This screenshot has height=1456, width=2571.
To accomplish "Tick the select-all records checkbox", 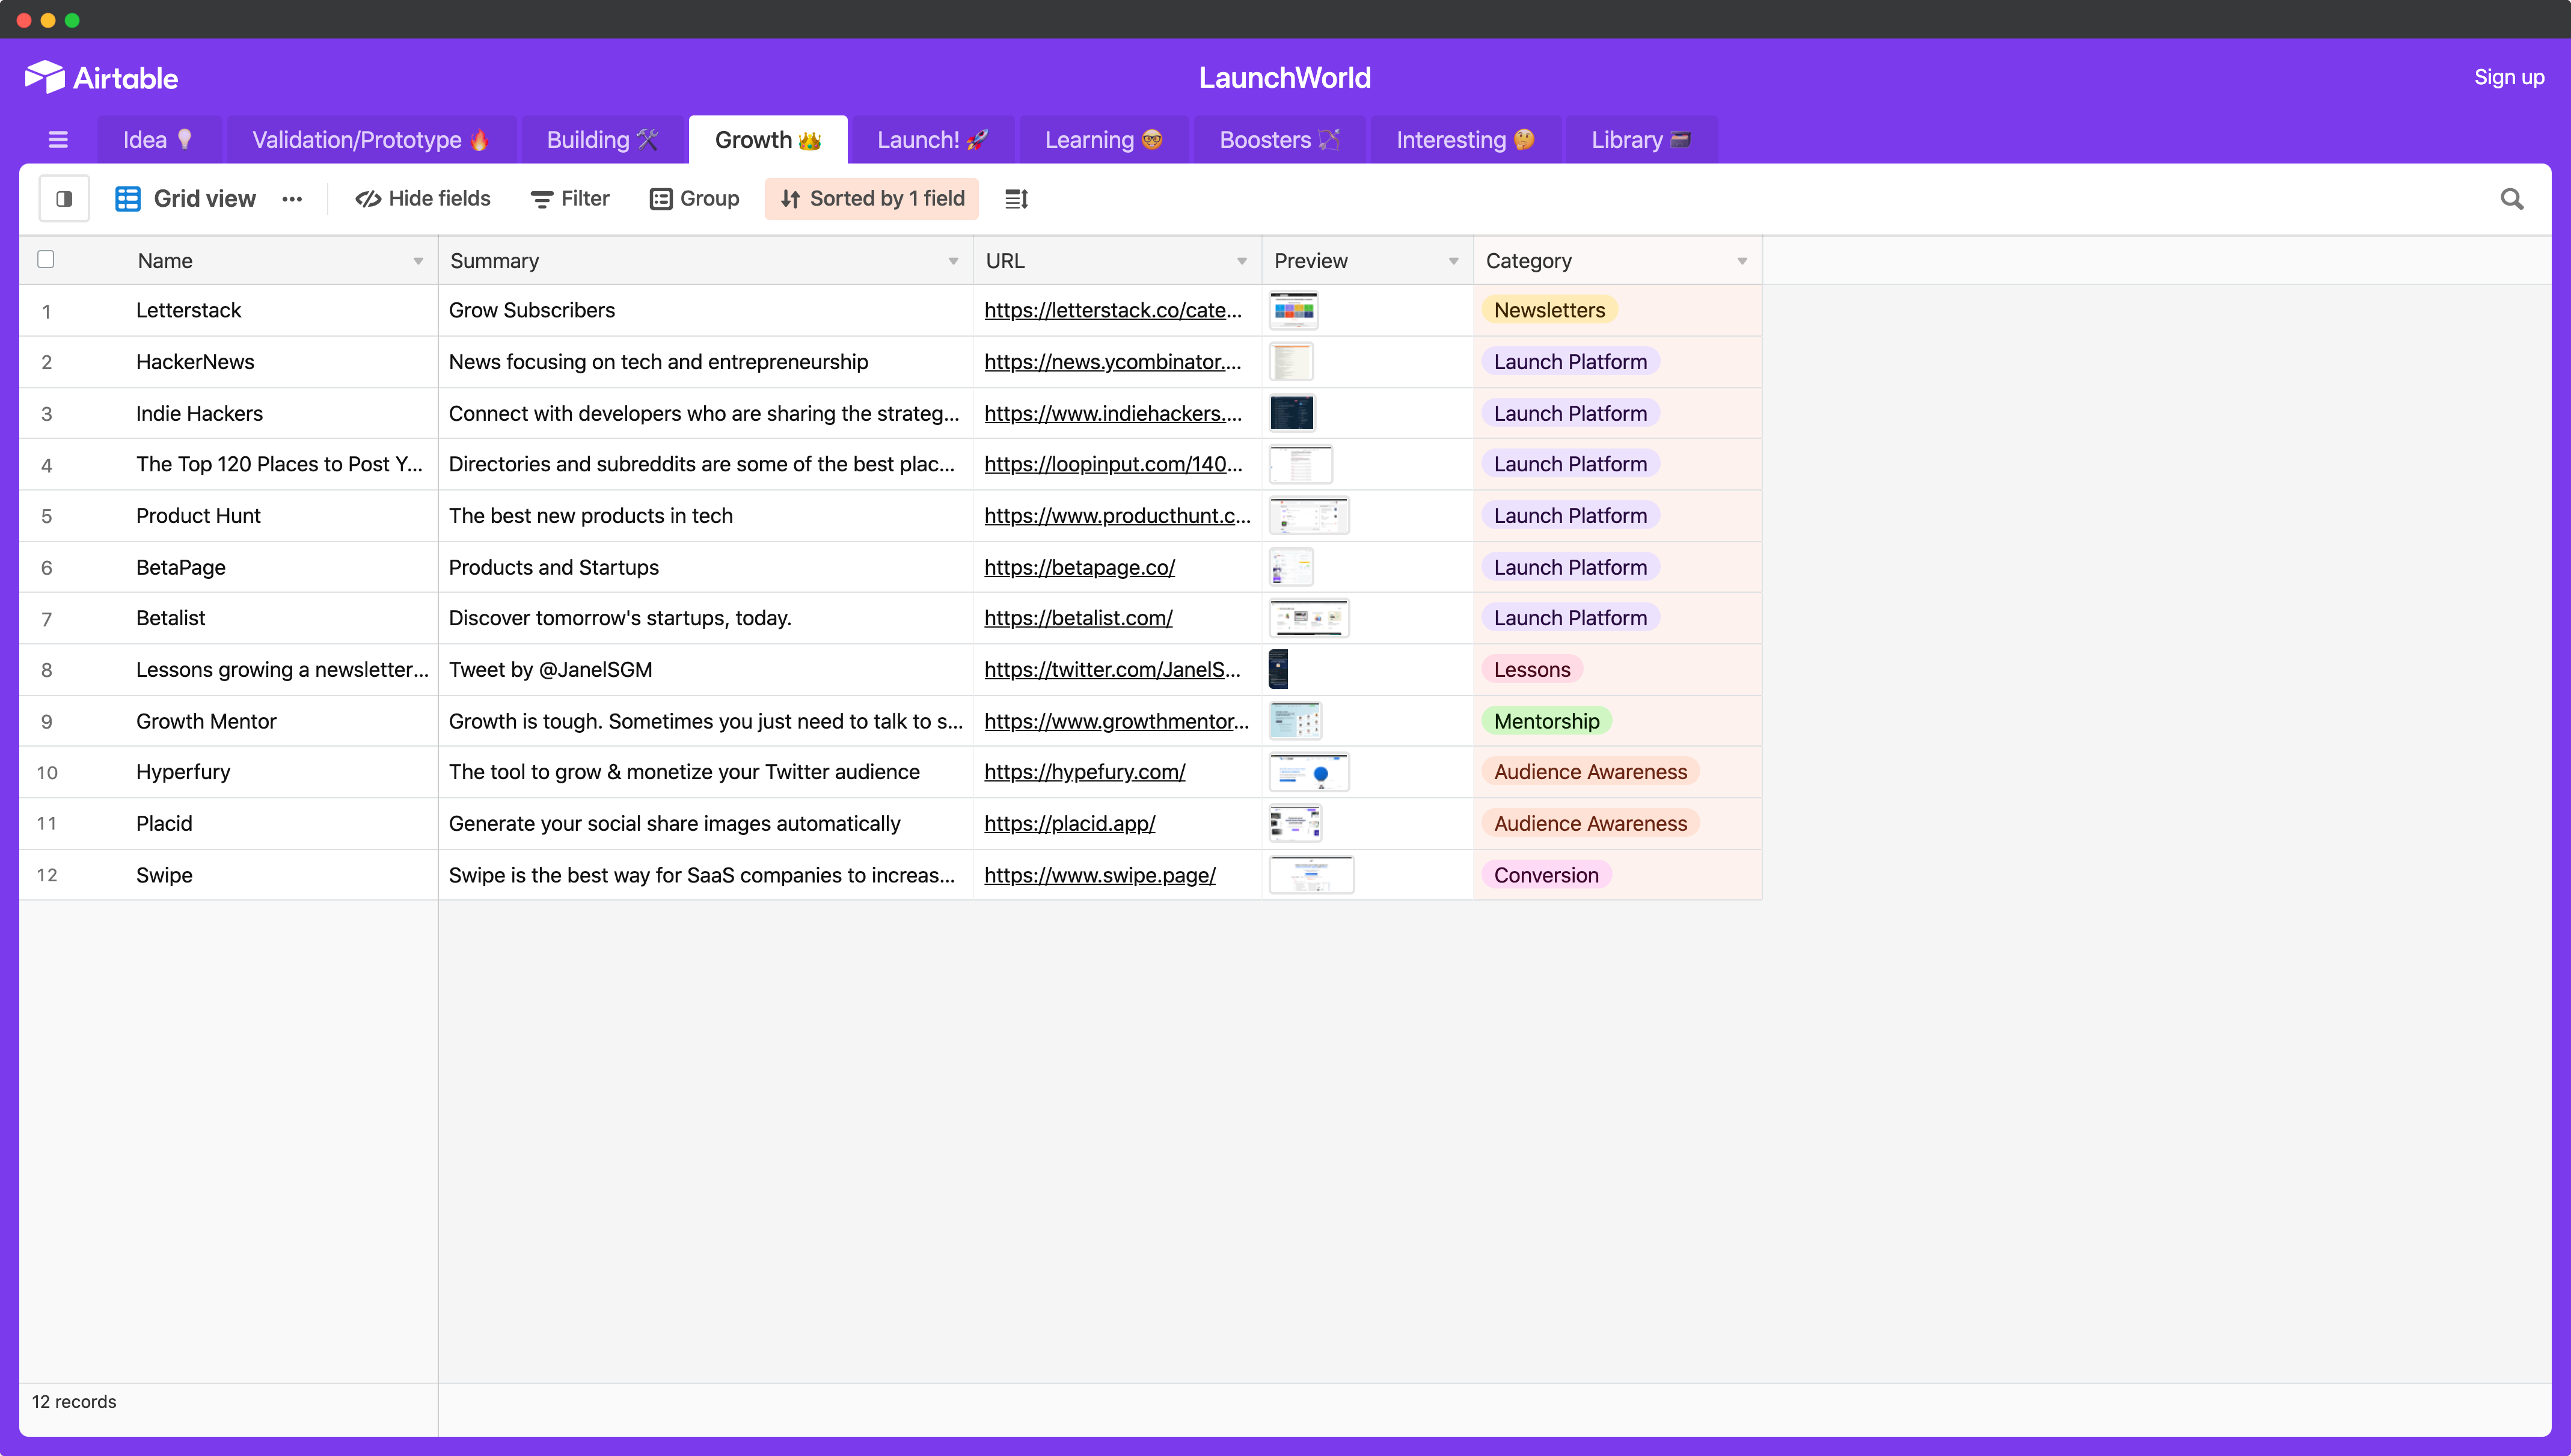I will [x=46, y=260].
